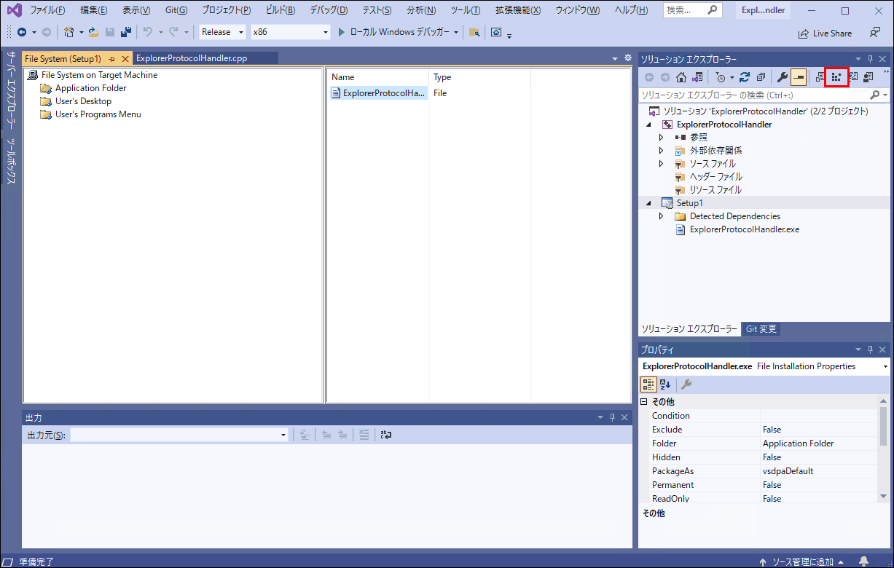The height and width of the screenshot is (568, 894).
Task: Open properties wrench icon in Solution Explorer toolbar
Action: [x=783, y=76]
